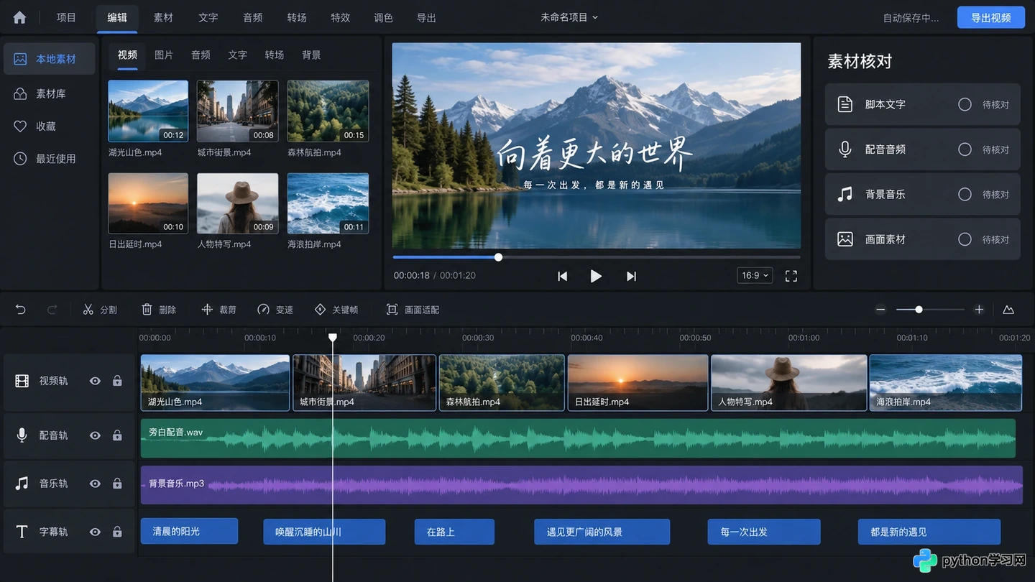Toggle visibility of the 音乐轨 track
The height and width of the screenshot is (582, 1035).
coord(95,484)
